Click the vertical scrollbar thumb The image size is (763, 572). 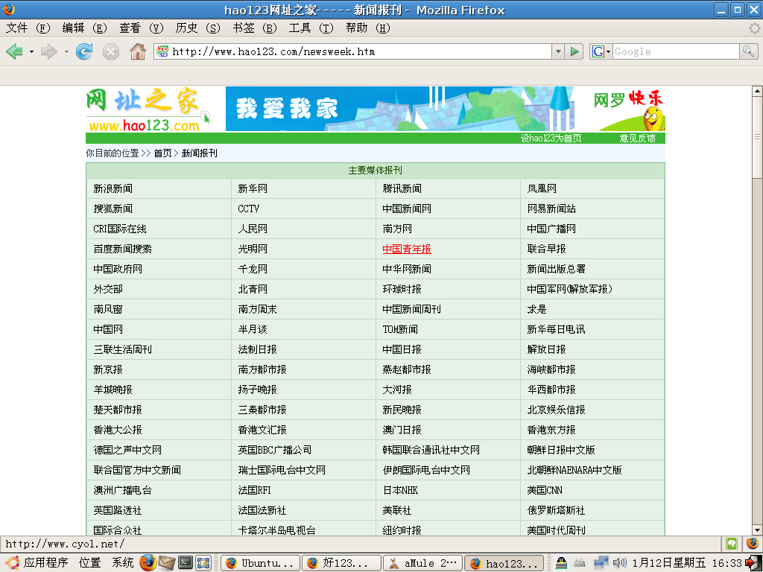point(757,137)
